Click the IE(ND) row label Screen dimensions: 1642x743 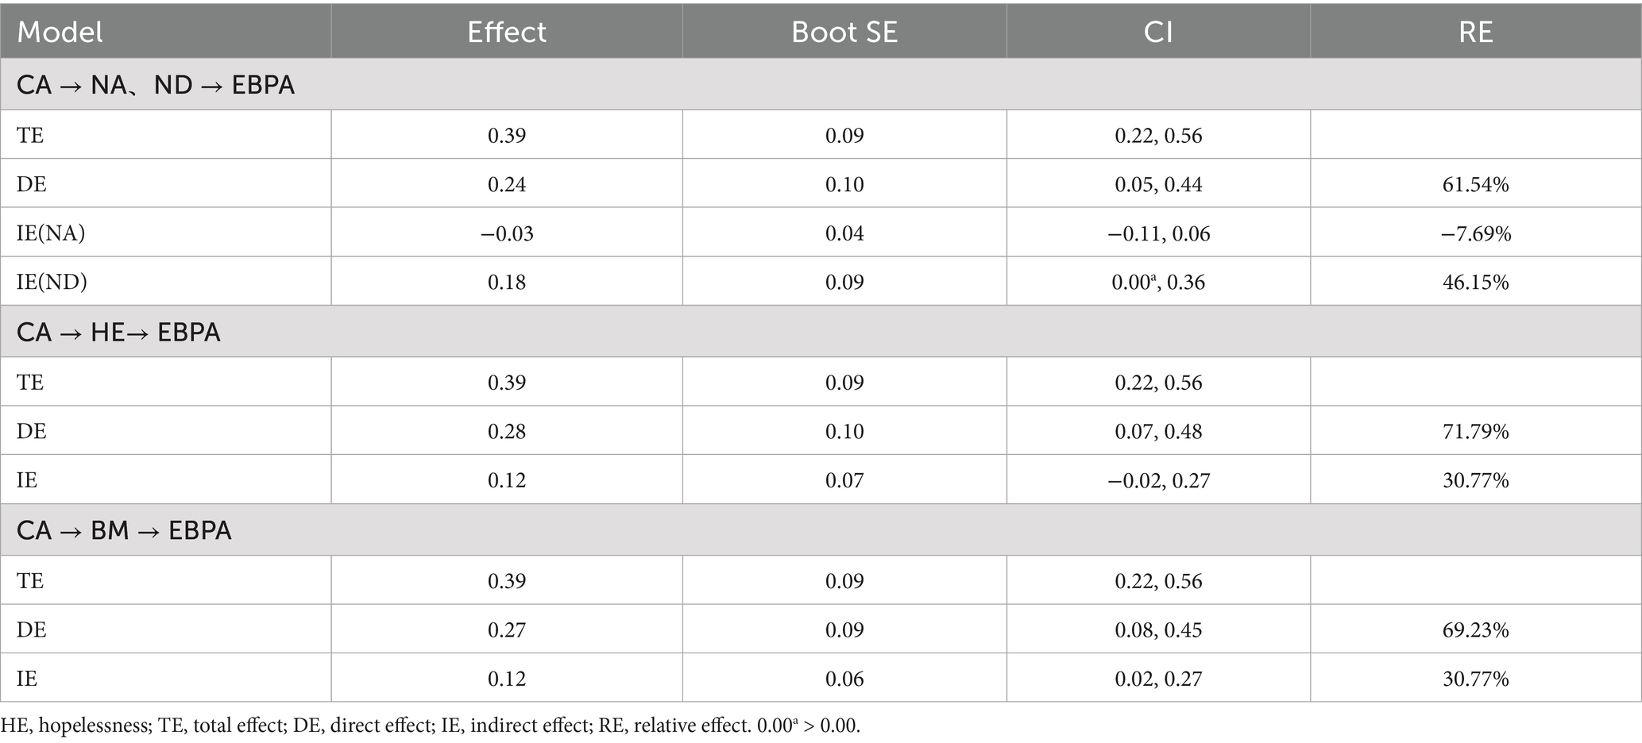[52, 283]
